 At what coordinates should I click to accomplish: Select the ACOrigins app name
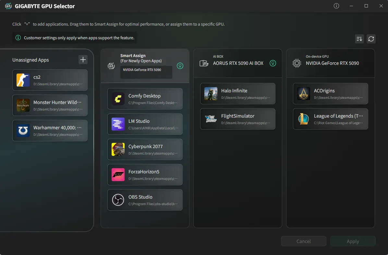(x=324, y=91)
